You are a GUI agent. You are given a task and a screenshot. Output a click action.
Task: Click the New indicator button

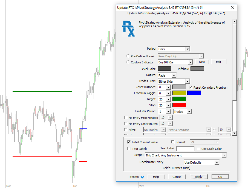click(x=202, y=62)
